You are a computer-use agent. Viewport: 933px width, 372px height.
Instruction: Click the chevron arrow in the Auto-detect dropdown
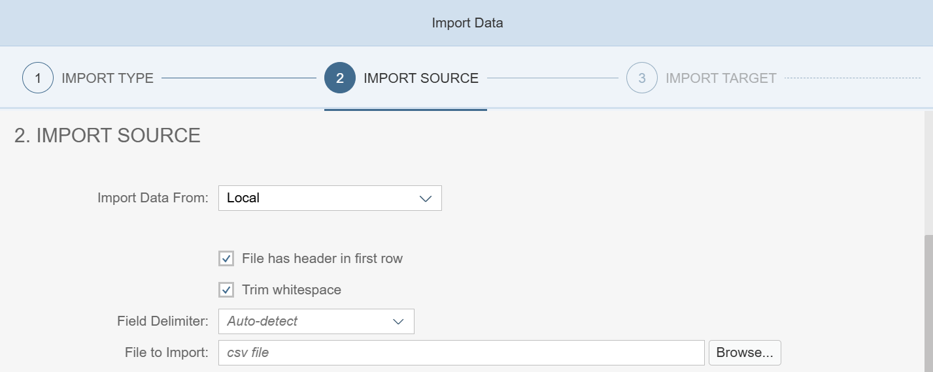tap(398, 321)
